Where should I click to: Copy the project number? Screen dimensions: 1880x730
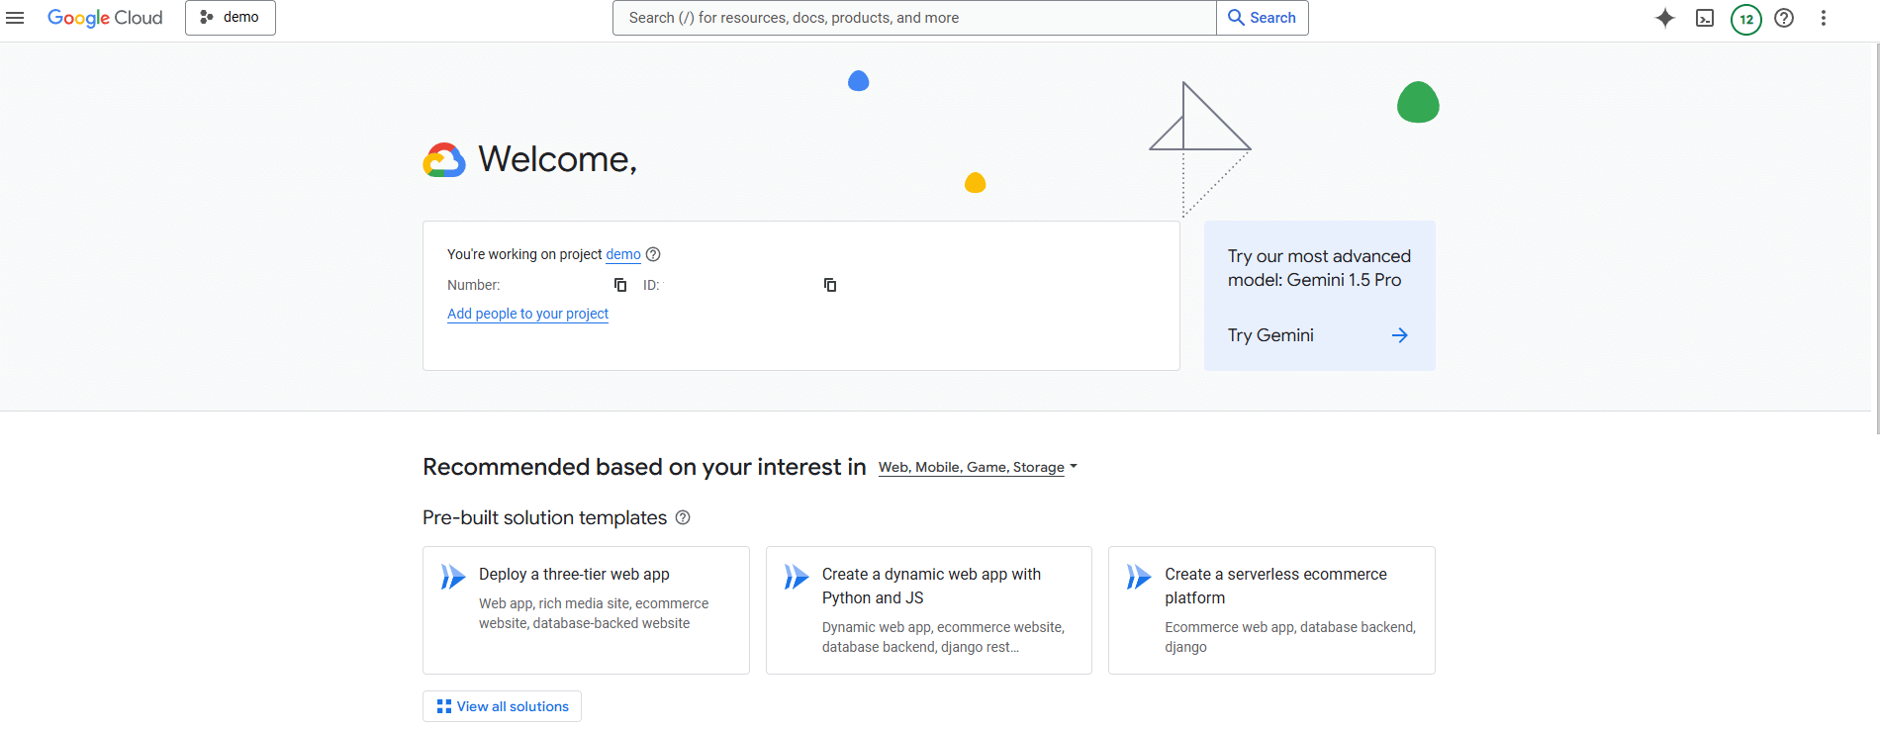click(620, 285)
